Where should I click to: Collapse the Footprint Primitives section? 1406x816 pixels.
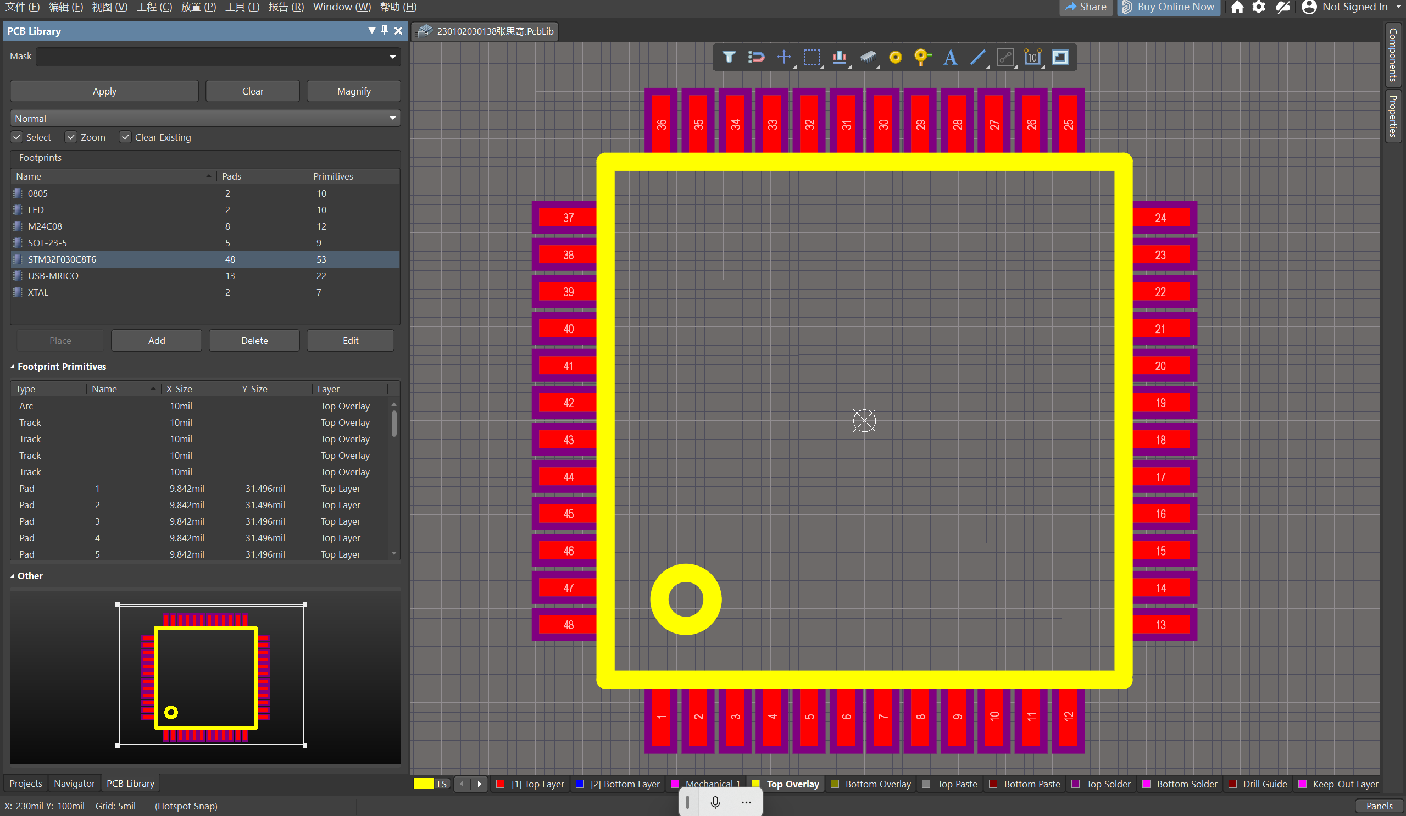(12, 367)
